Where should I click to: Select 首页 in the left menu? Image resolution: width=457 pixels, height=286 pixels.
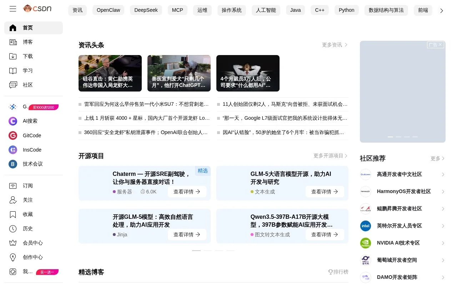pos(27,28)
